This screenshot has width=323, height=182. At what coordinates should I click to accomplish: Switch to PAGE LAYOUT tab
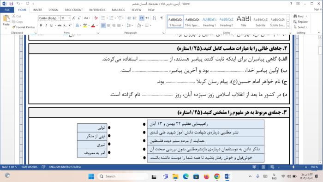coord(73,10)
